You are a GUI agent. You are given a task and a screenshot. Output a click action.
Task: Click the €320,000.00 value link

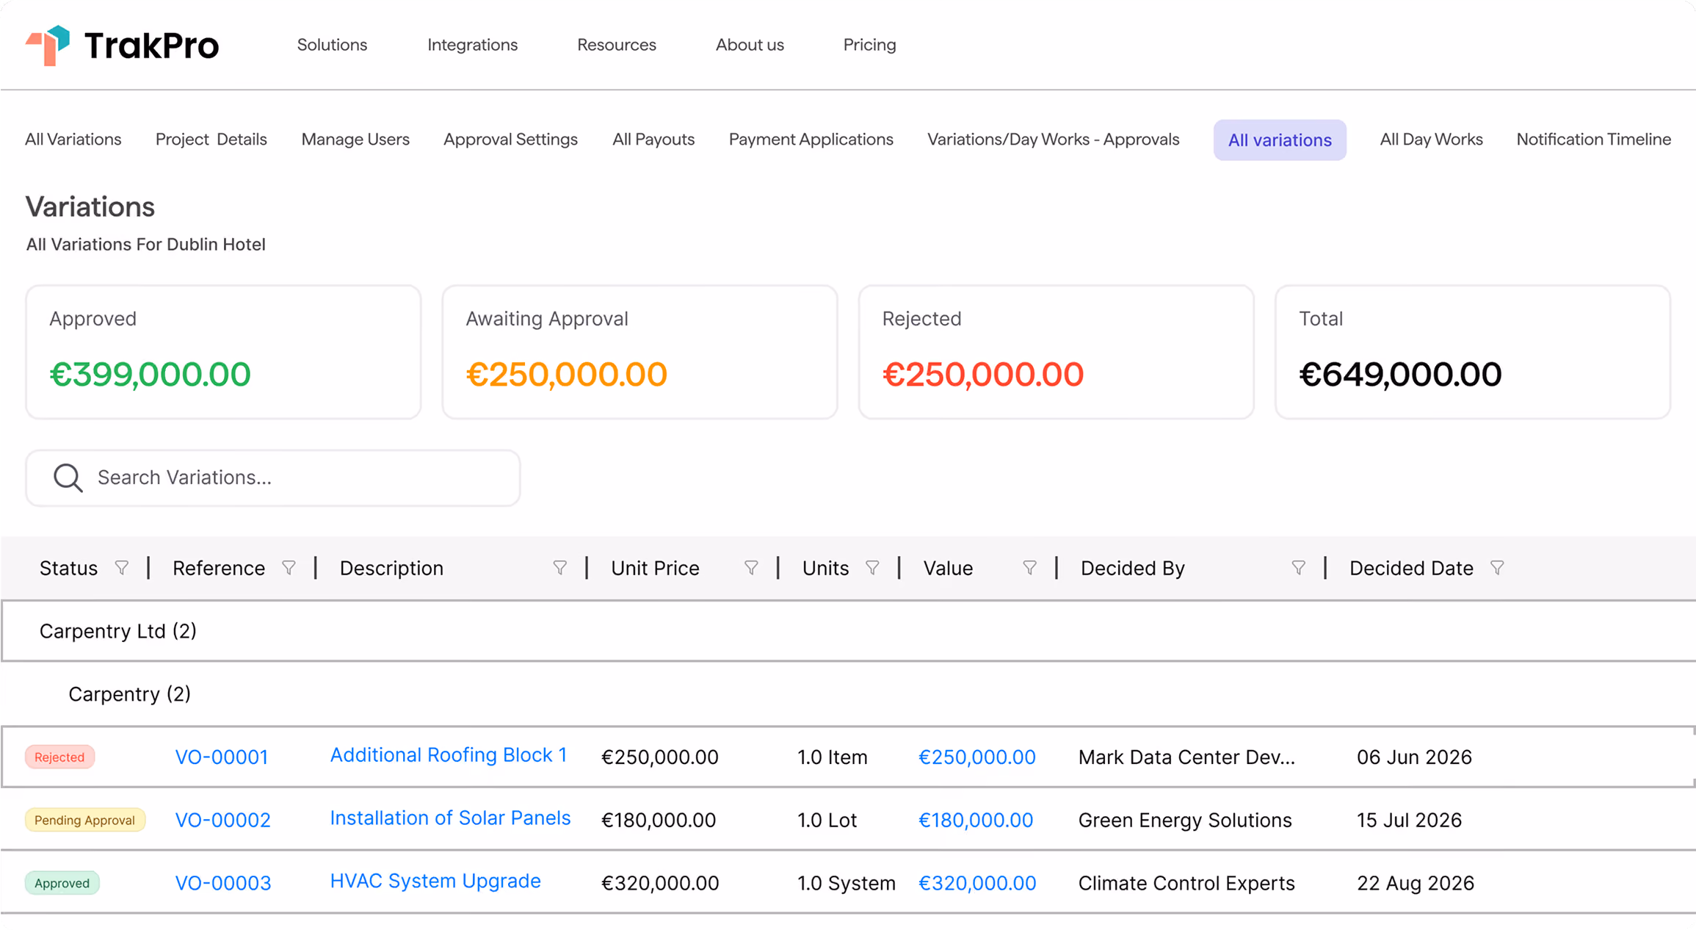point(977,884)
